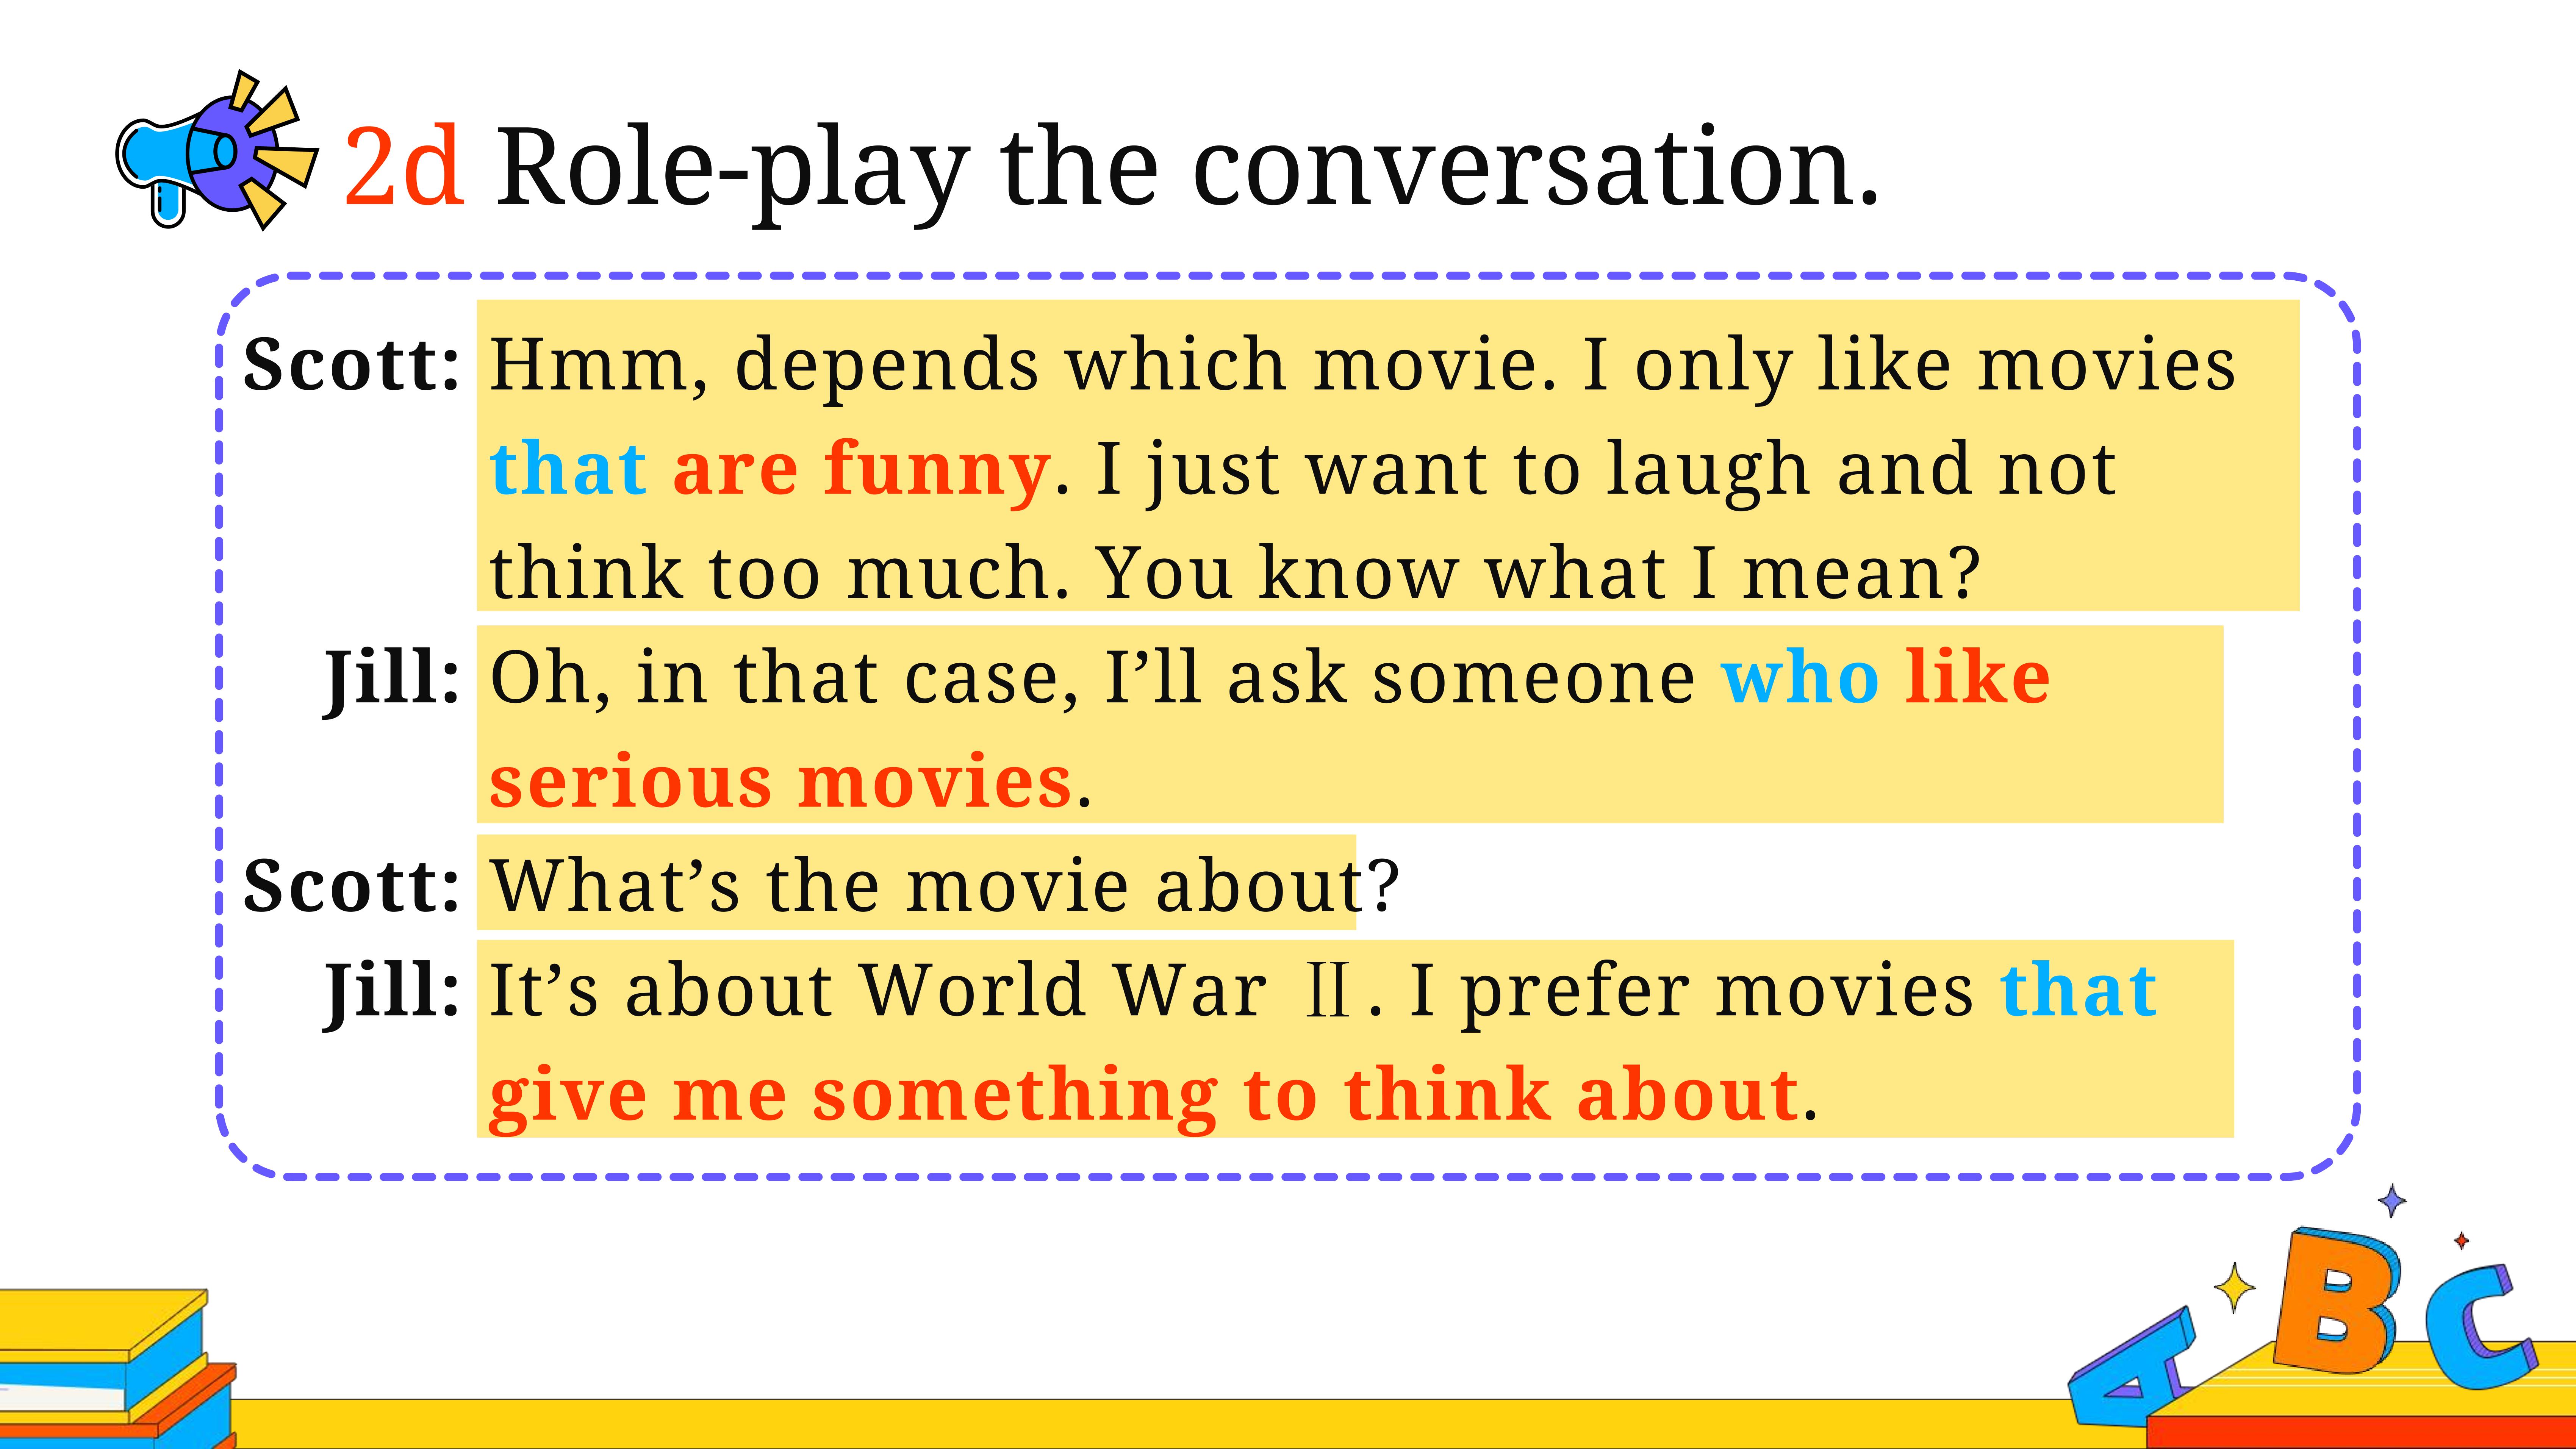Click the text "It's about World War II"
The width and height of the screenshot is (2576, 1449).
[920, 990]
